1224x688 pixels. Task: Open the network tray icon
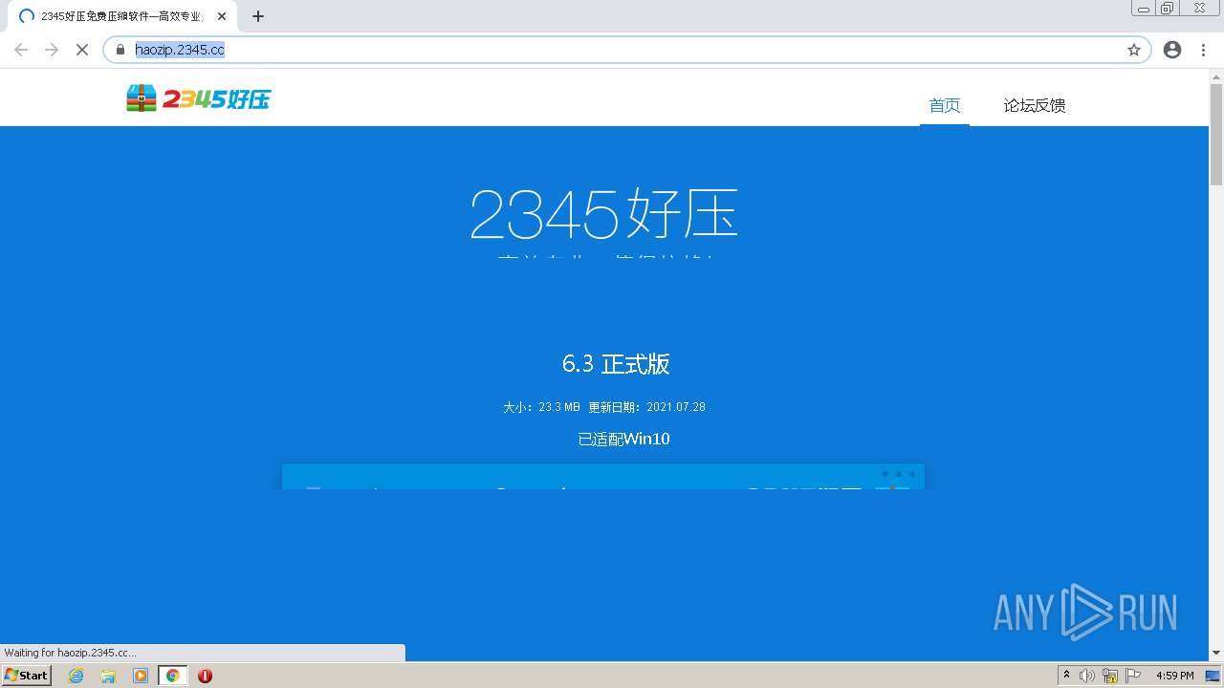[1110, 676]
